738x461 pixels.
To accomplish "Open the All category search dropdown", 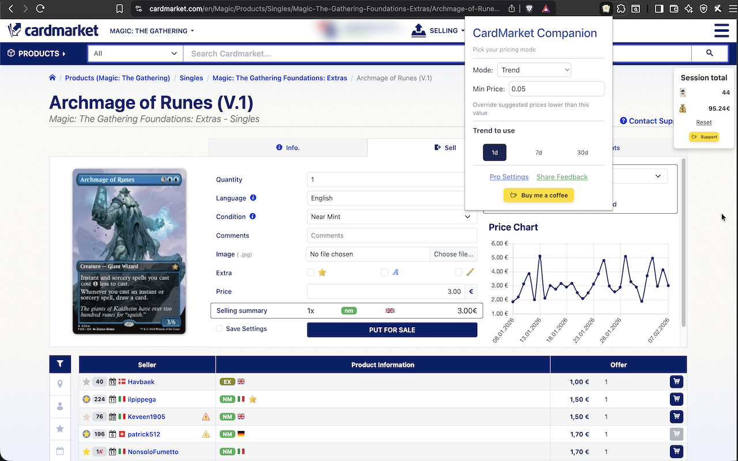I will click(x=135, y=52).
